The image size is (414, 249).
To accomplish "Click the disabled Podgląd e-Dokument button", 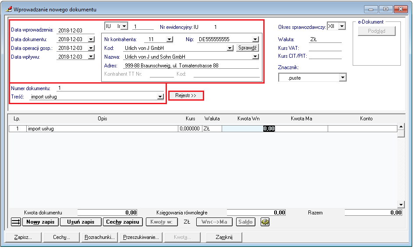I will (376, 31).
